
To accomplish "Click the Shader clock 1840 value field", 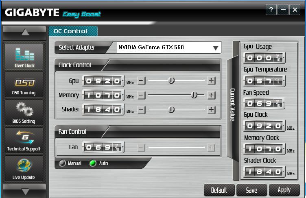I will pyautogui.click(x=103, y=110).
